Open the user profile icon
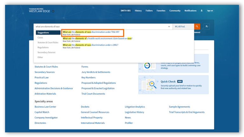This screenshot has width=244, height=137. tap(201, 10)
